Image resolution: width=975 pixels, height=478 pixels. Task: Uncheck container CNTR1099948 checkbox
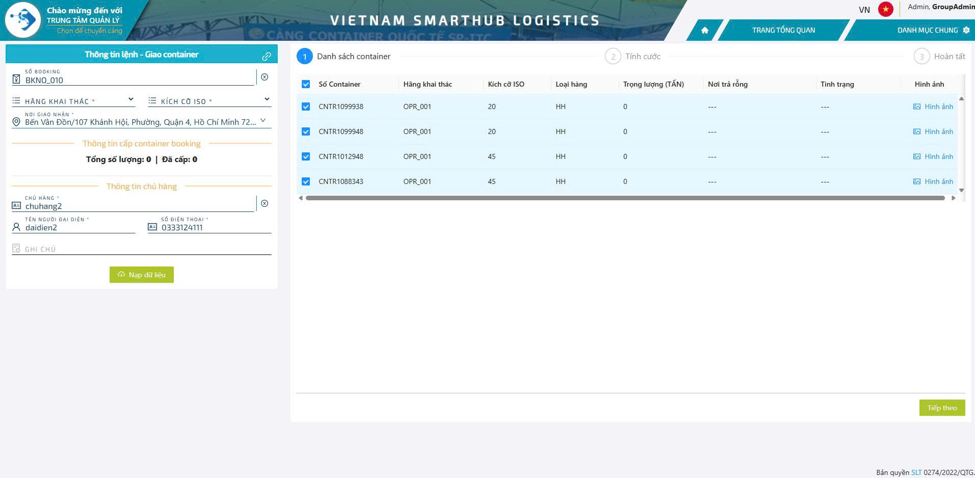306,131
